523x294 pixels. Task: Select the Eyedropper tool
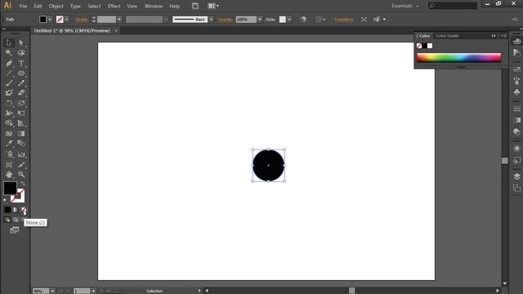point(9,144)
